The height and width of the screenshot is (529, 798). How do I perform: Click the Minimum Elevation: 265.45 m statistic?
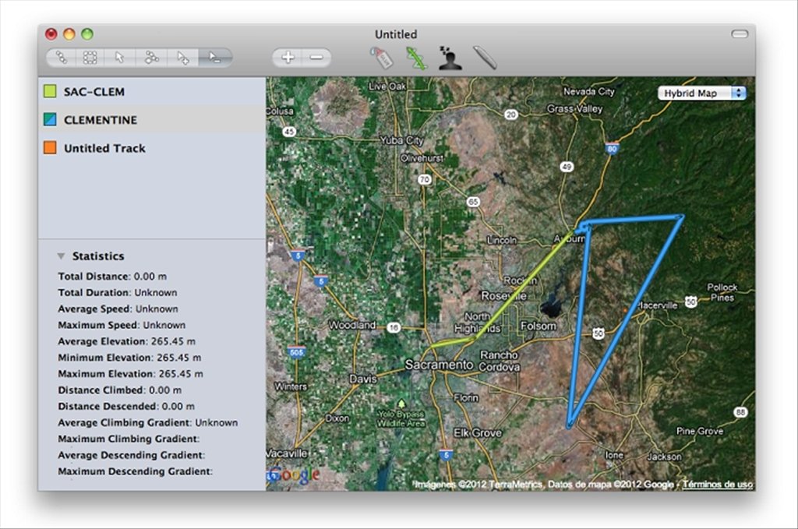pos(129,358)
